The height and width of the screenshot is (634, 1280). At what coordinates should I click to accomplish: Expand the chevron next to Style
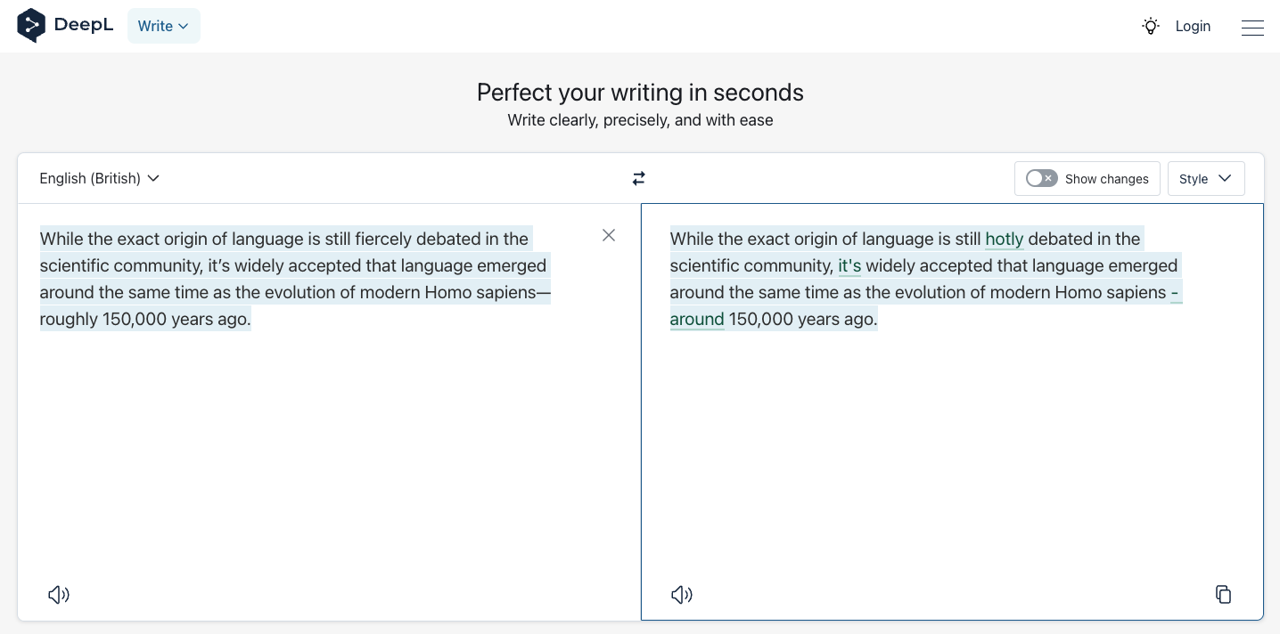[1225, 178]
